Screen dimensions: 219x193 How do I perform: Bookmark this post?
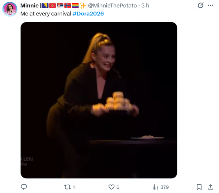[x=199, y=187]
